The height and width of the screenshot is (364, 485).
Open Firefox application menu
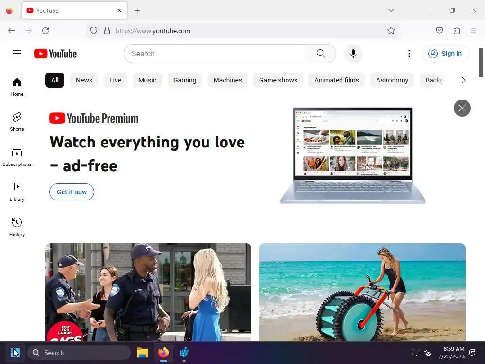click(474, 30)
